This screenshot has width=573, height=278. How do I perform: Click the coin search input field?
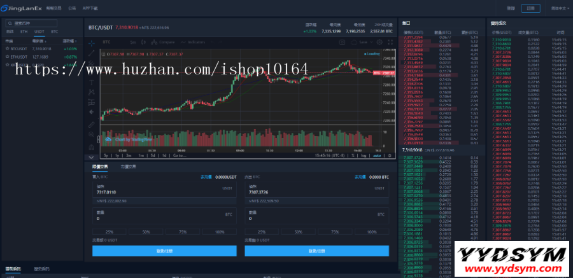coord(41,23)
